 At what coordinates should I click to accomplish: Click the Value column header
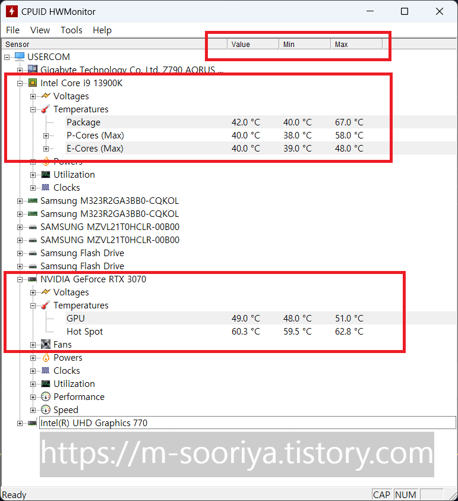point(253,44)
